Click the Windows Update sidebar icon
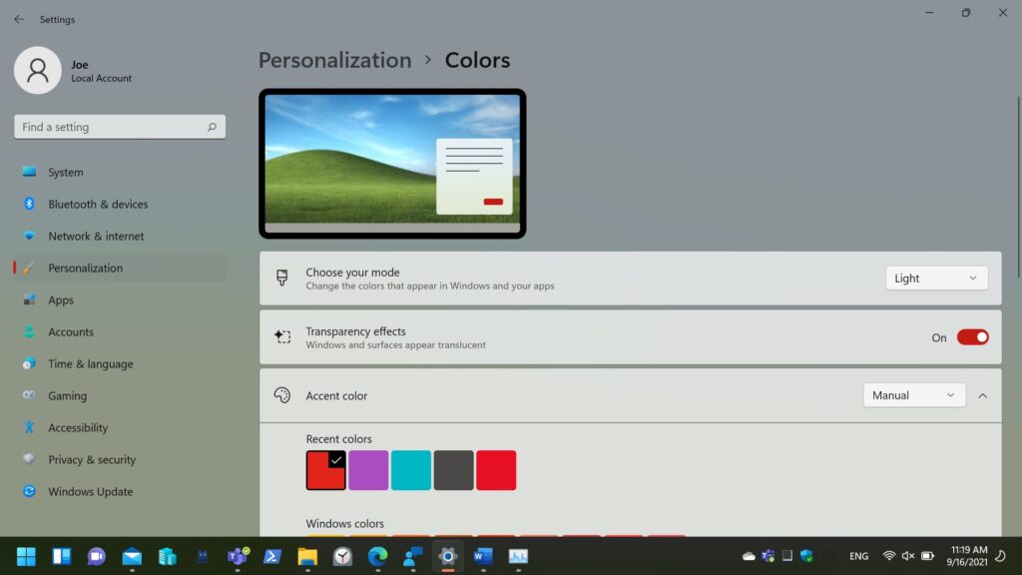This screenshot has width=1022, height=575. (29, 491)
